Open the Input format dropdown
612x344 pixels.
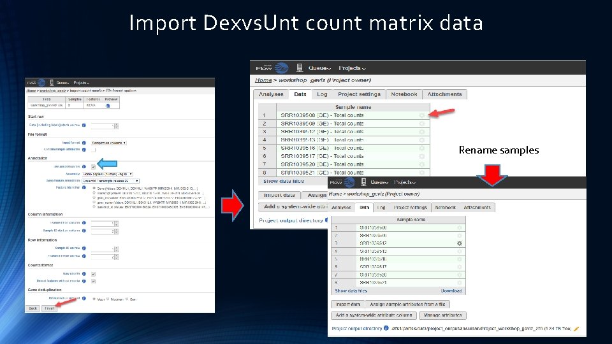pyautogui.click(x=109, y=143)
